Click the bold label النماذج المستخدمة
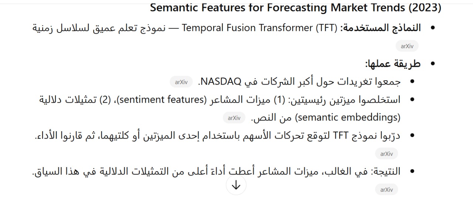 coord(381,28)
